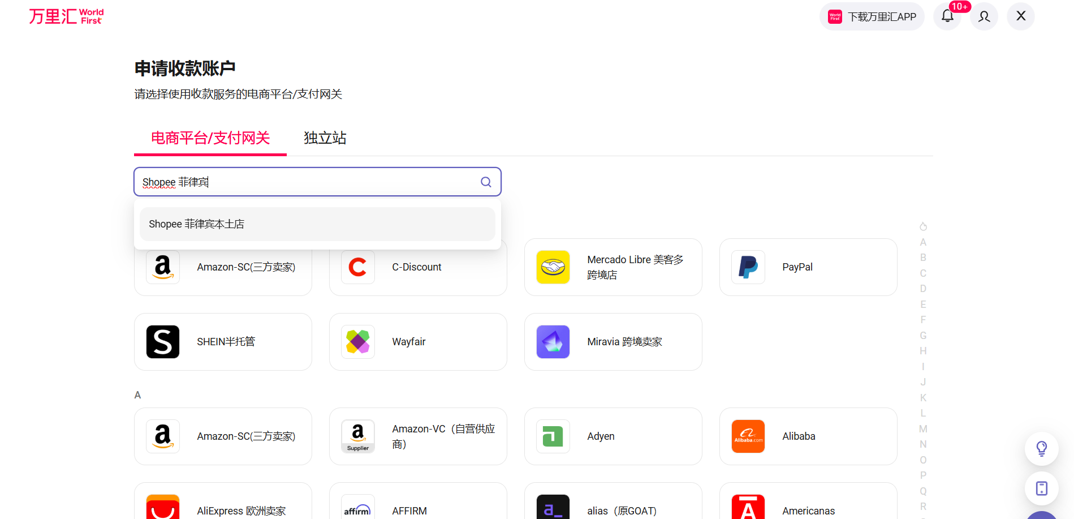This screenshot has width=1074, height=519.
Task: Pick Miravia 跨境卖家 platform card
Action: click(613, 342)
